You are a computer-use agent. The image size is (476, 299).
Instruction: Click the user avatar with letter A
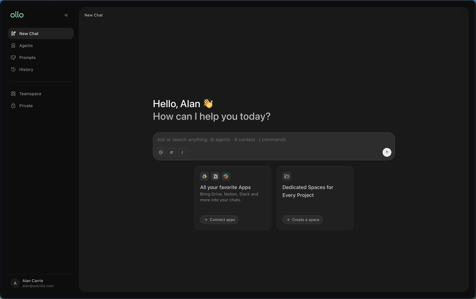tap(15, 283)
